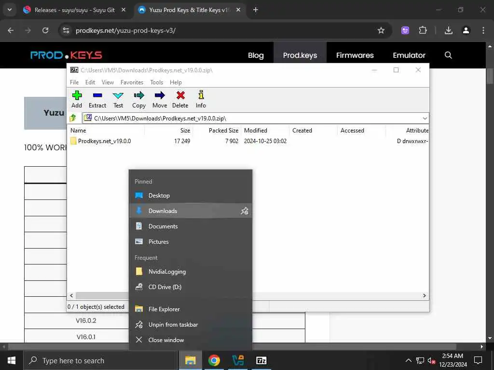
Task: Open browser Downloads icon
Action: (x=449, y=30)
